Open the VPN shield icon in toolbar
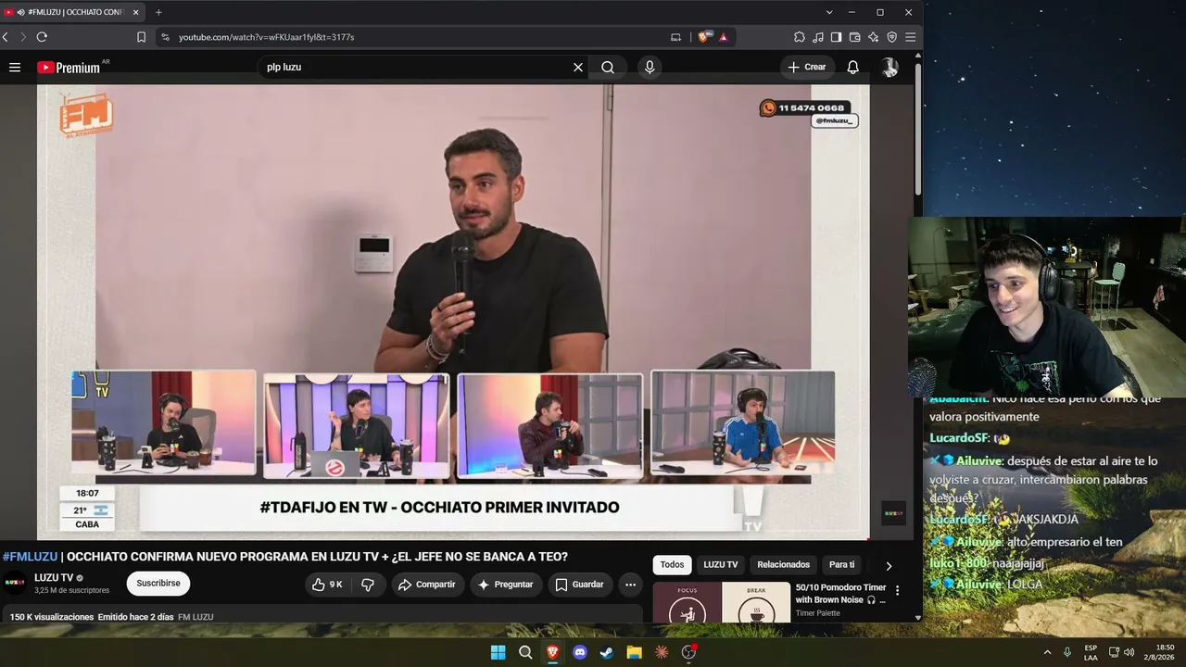Image resolution: width=1186 pixels, height=667 pixels. point(891,37)
